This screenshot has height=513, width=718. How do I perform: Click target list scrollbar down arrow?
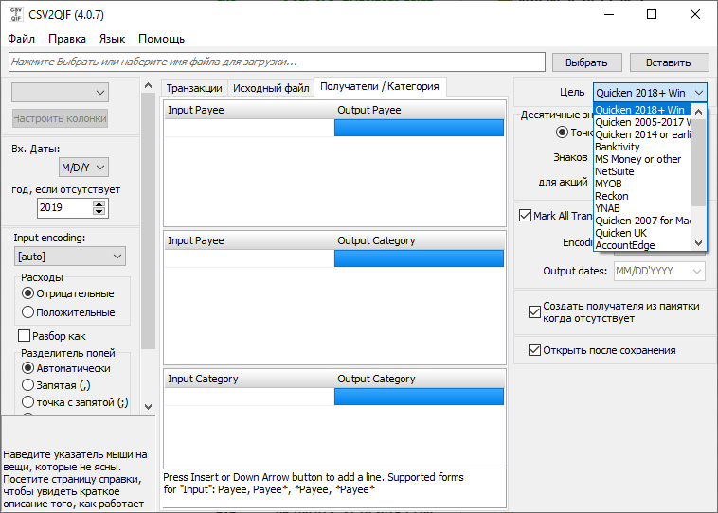698,243
